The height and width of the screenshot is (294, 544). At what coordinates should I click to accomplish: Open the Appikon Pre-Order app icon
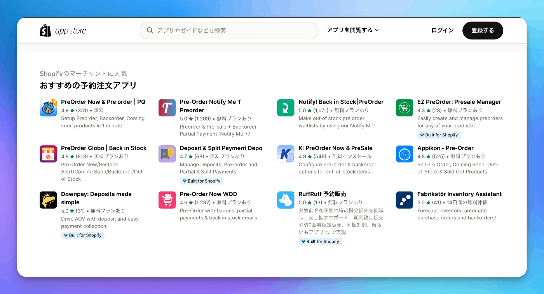(405, 154)
